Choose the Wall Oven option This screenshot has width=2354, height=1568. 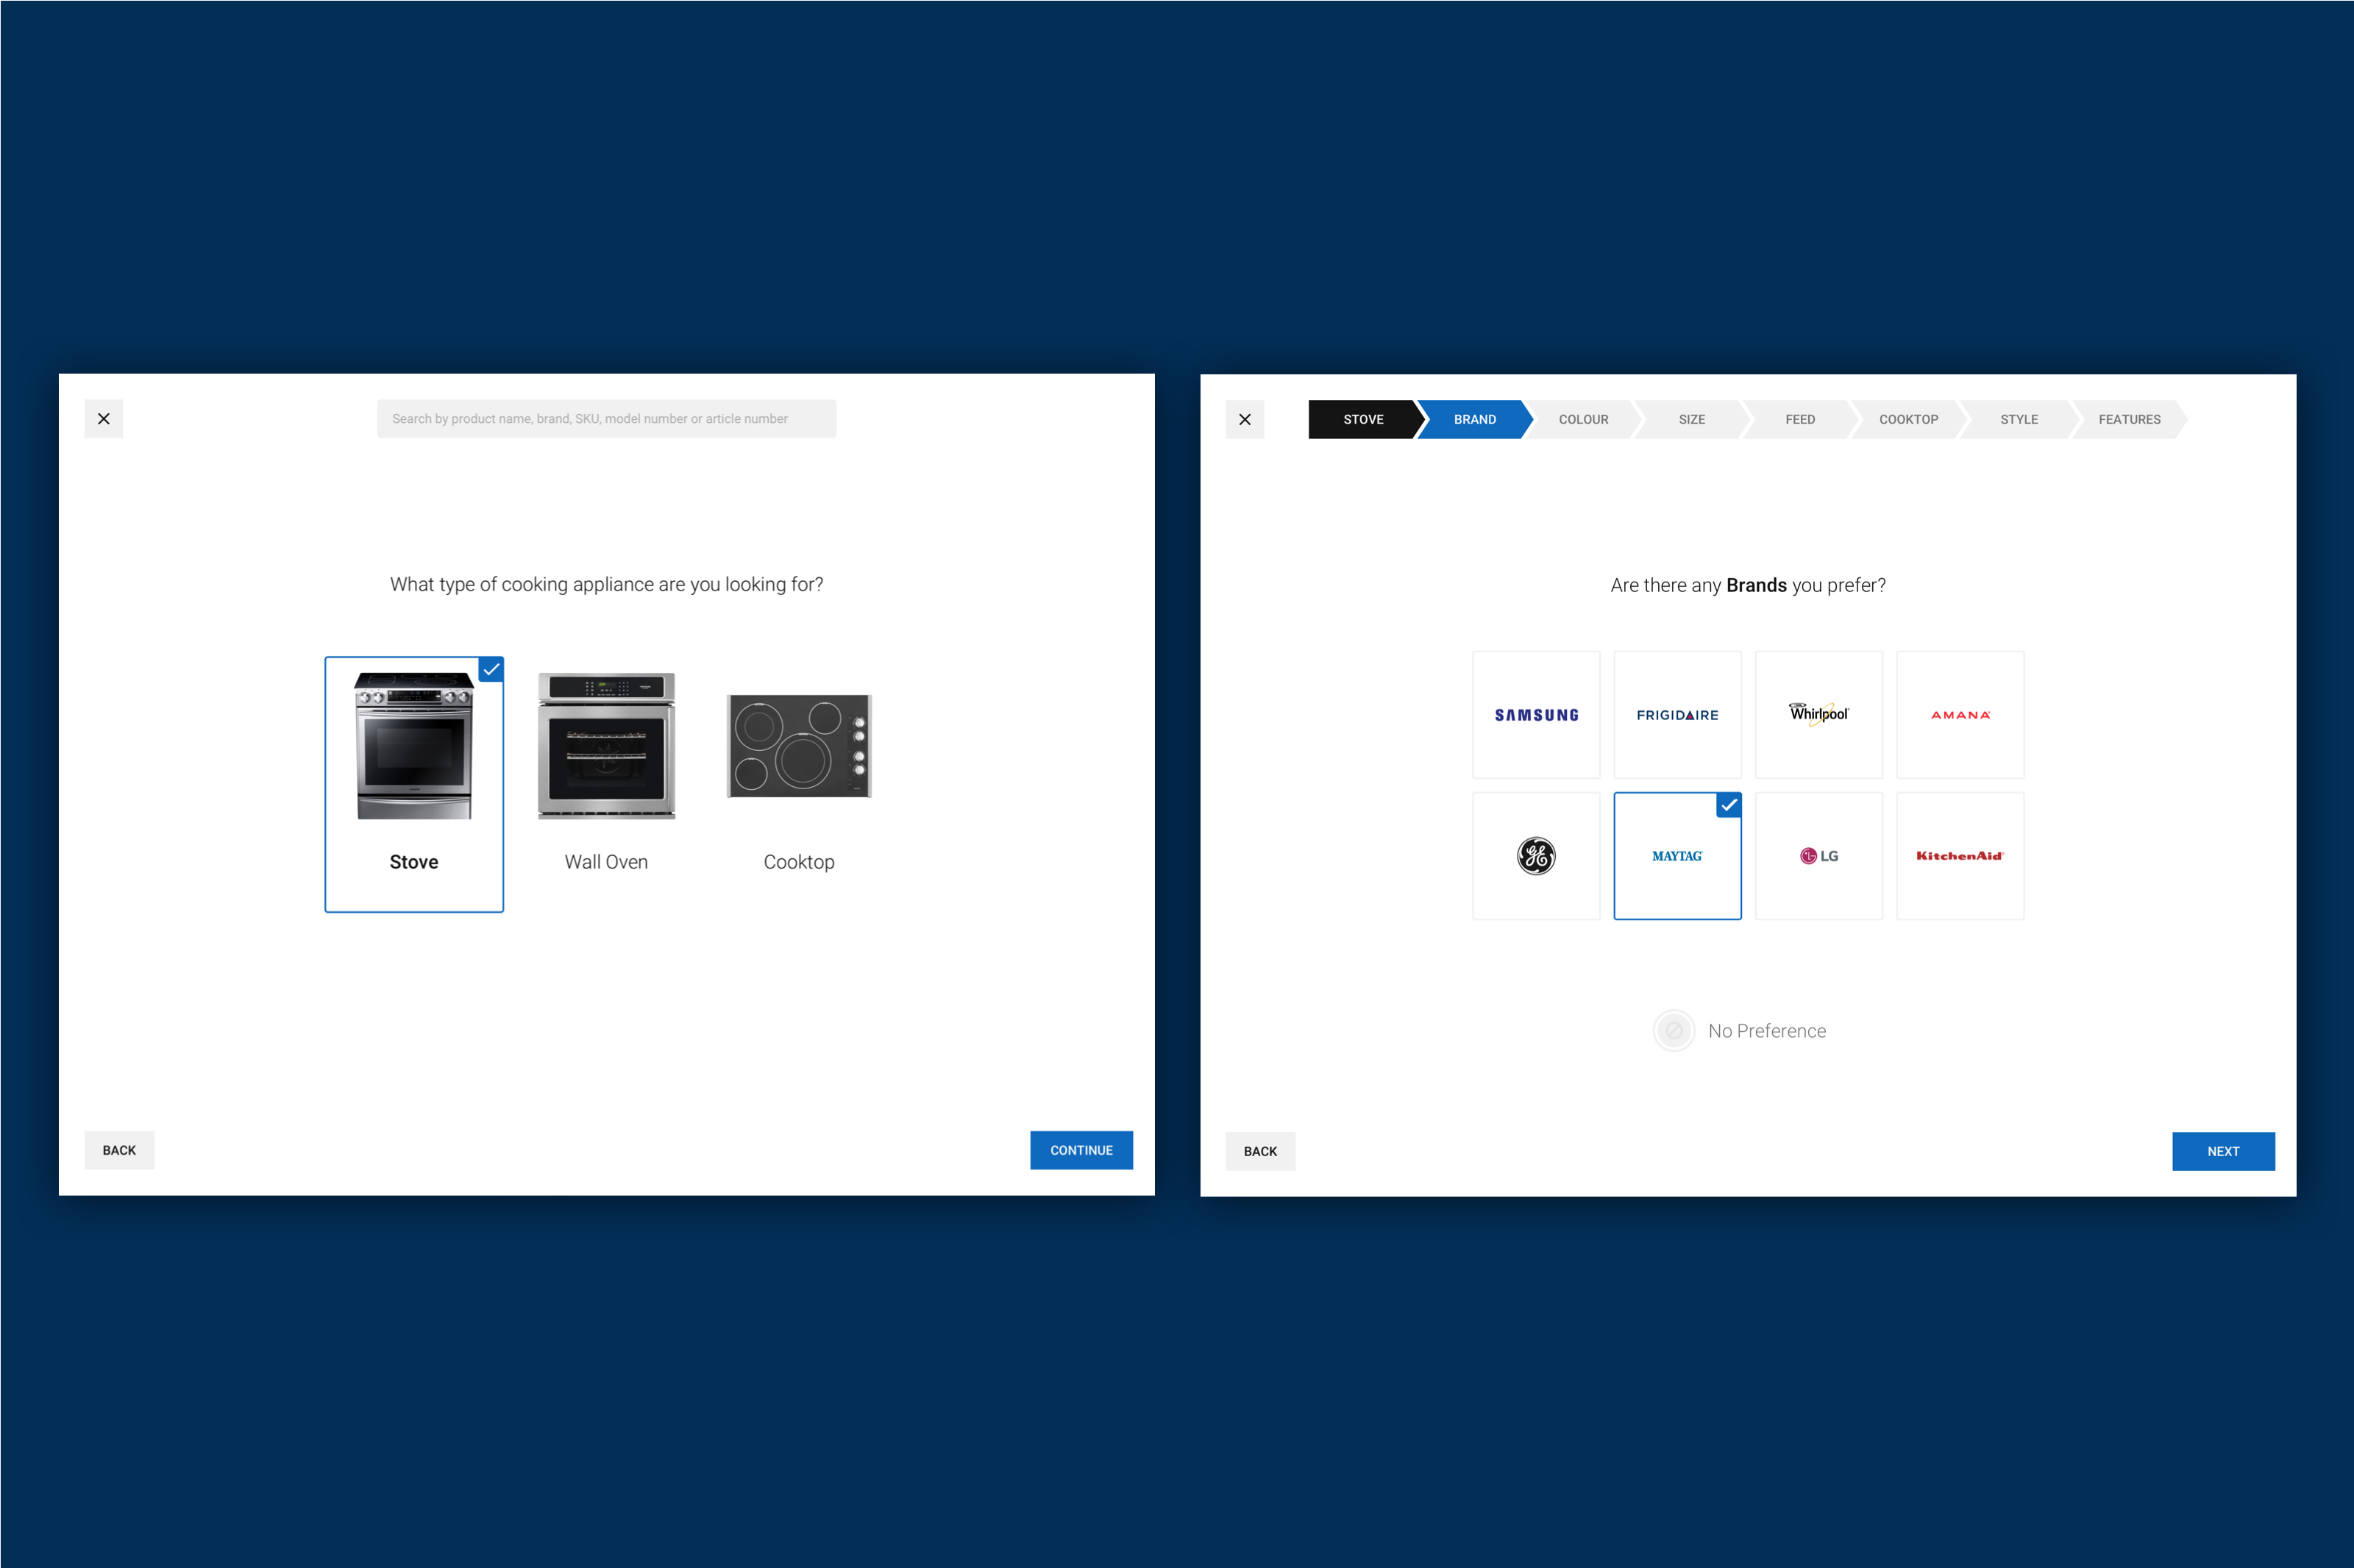(606, 772)
